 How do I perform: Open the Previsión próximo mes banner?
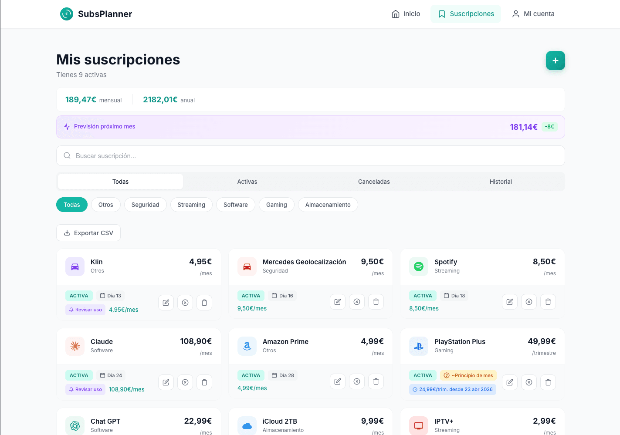pyautogui.click(x=311, y=127)
